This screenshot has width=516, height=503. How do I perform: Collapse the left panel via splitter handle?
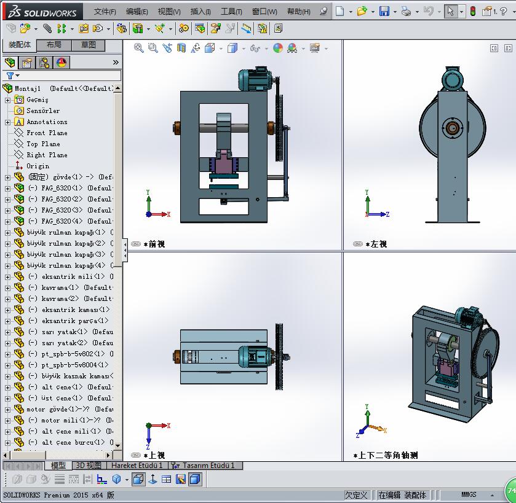coord(125,251)
